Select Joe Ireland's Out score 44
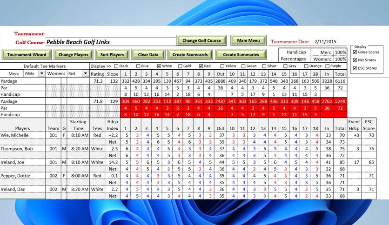This screenshot has height=225, width=389. 220,162
